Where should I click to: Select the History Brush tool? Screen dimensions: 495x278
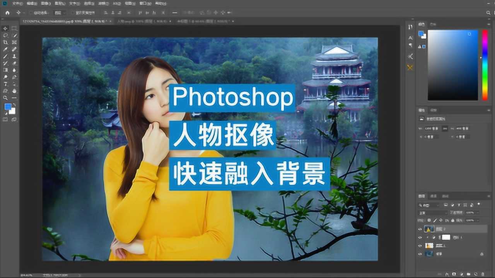5,63
